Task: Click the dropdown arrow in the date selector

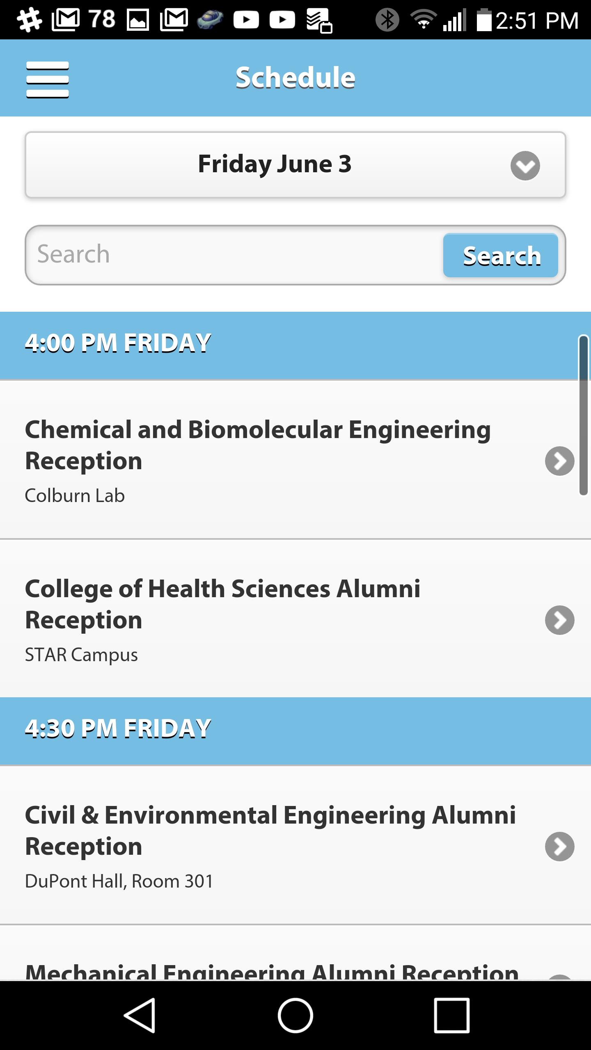Action: click(525, 166)
